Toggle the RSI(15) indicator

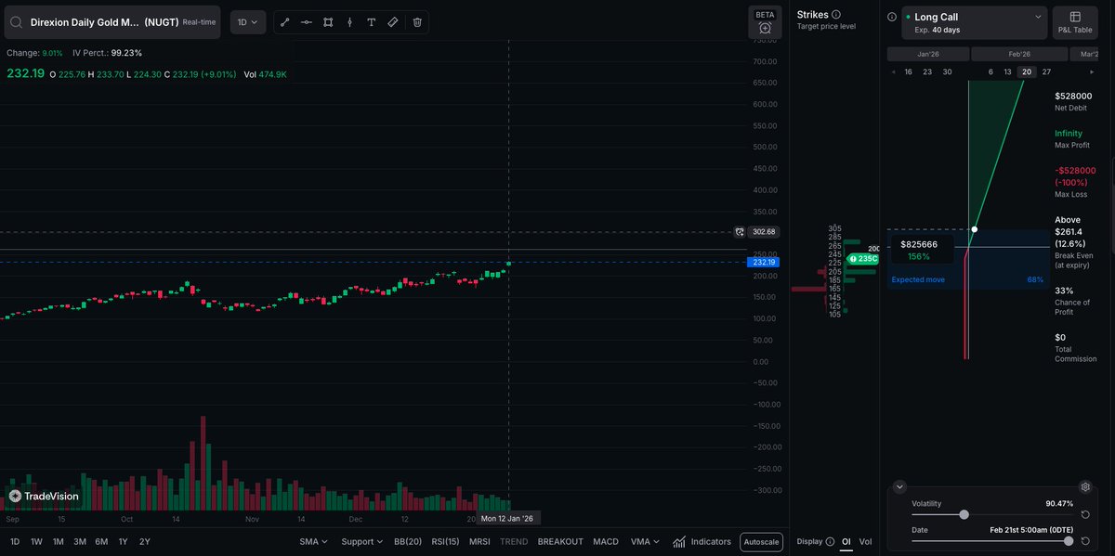point(446,541)
